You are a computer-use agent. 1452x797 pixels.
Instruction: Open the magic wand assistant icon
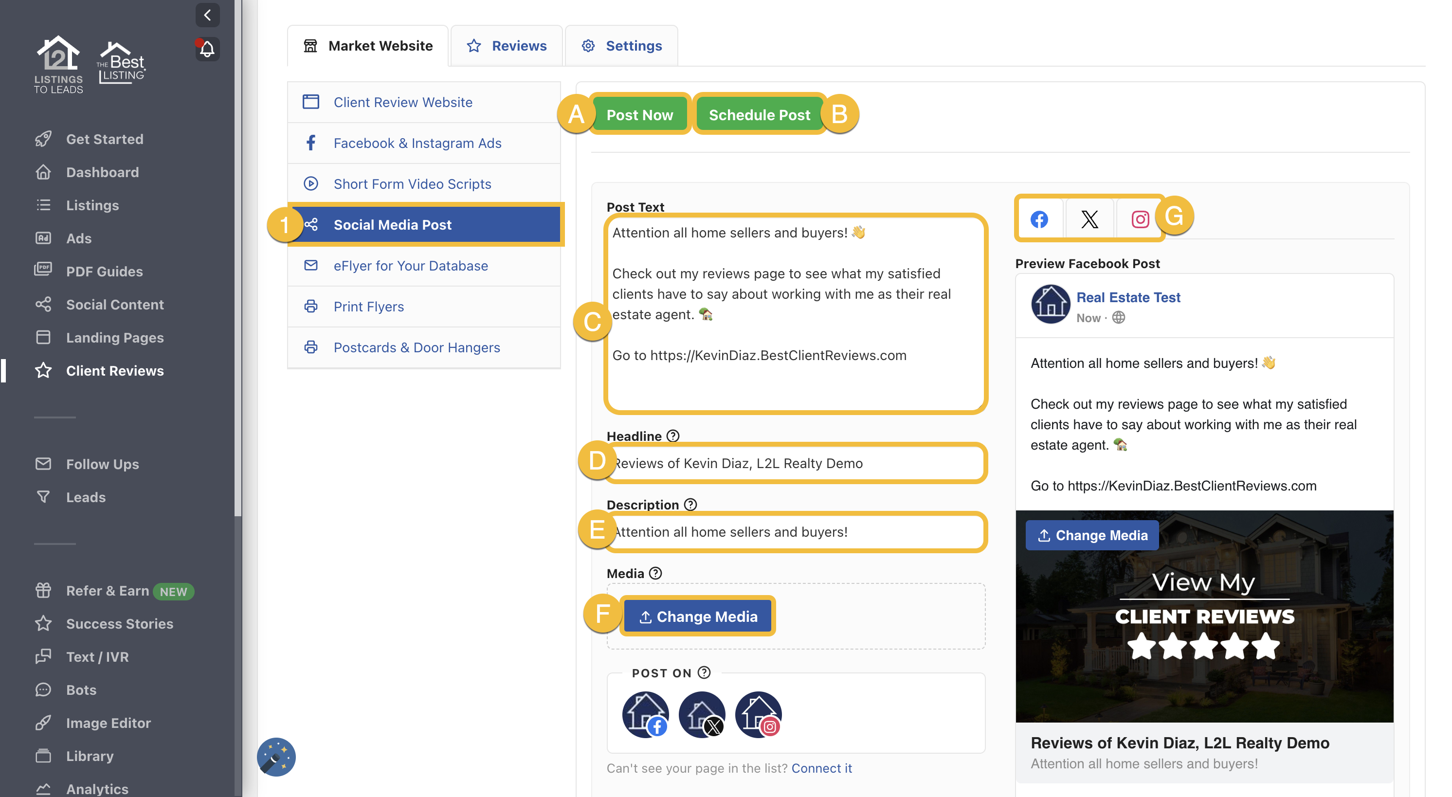pyautogui.click(x=276, y=757)
